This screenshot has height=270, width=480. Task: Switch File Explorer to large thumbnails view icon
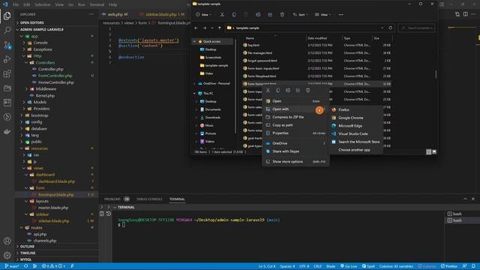tap(434, 151)
